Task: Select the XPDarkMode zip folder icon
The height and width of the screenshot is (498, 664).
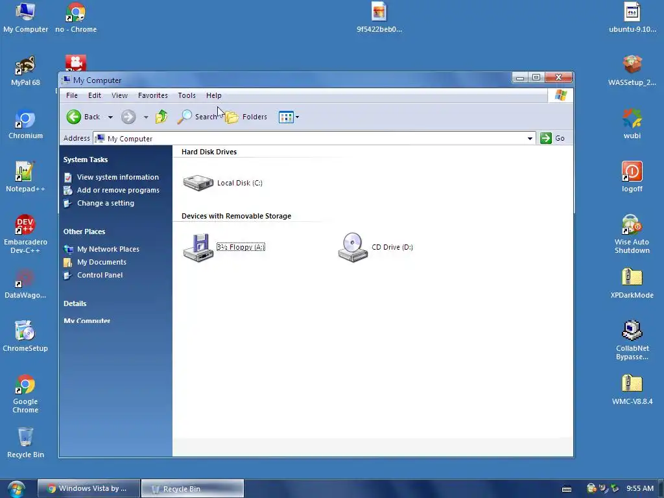Action: (632, 284)
